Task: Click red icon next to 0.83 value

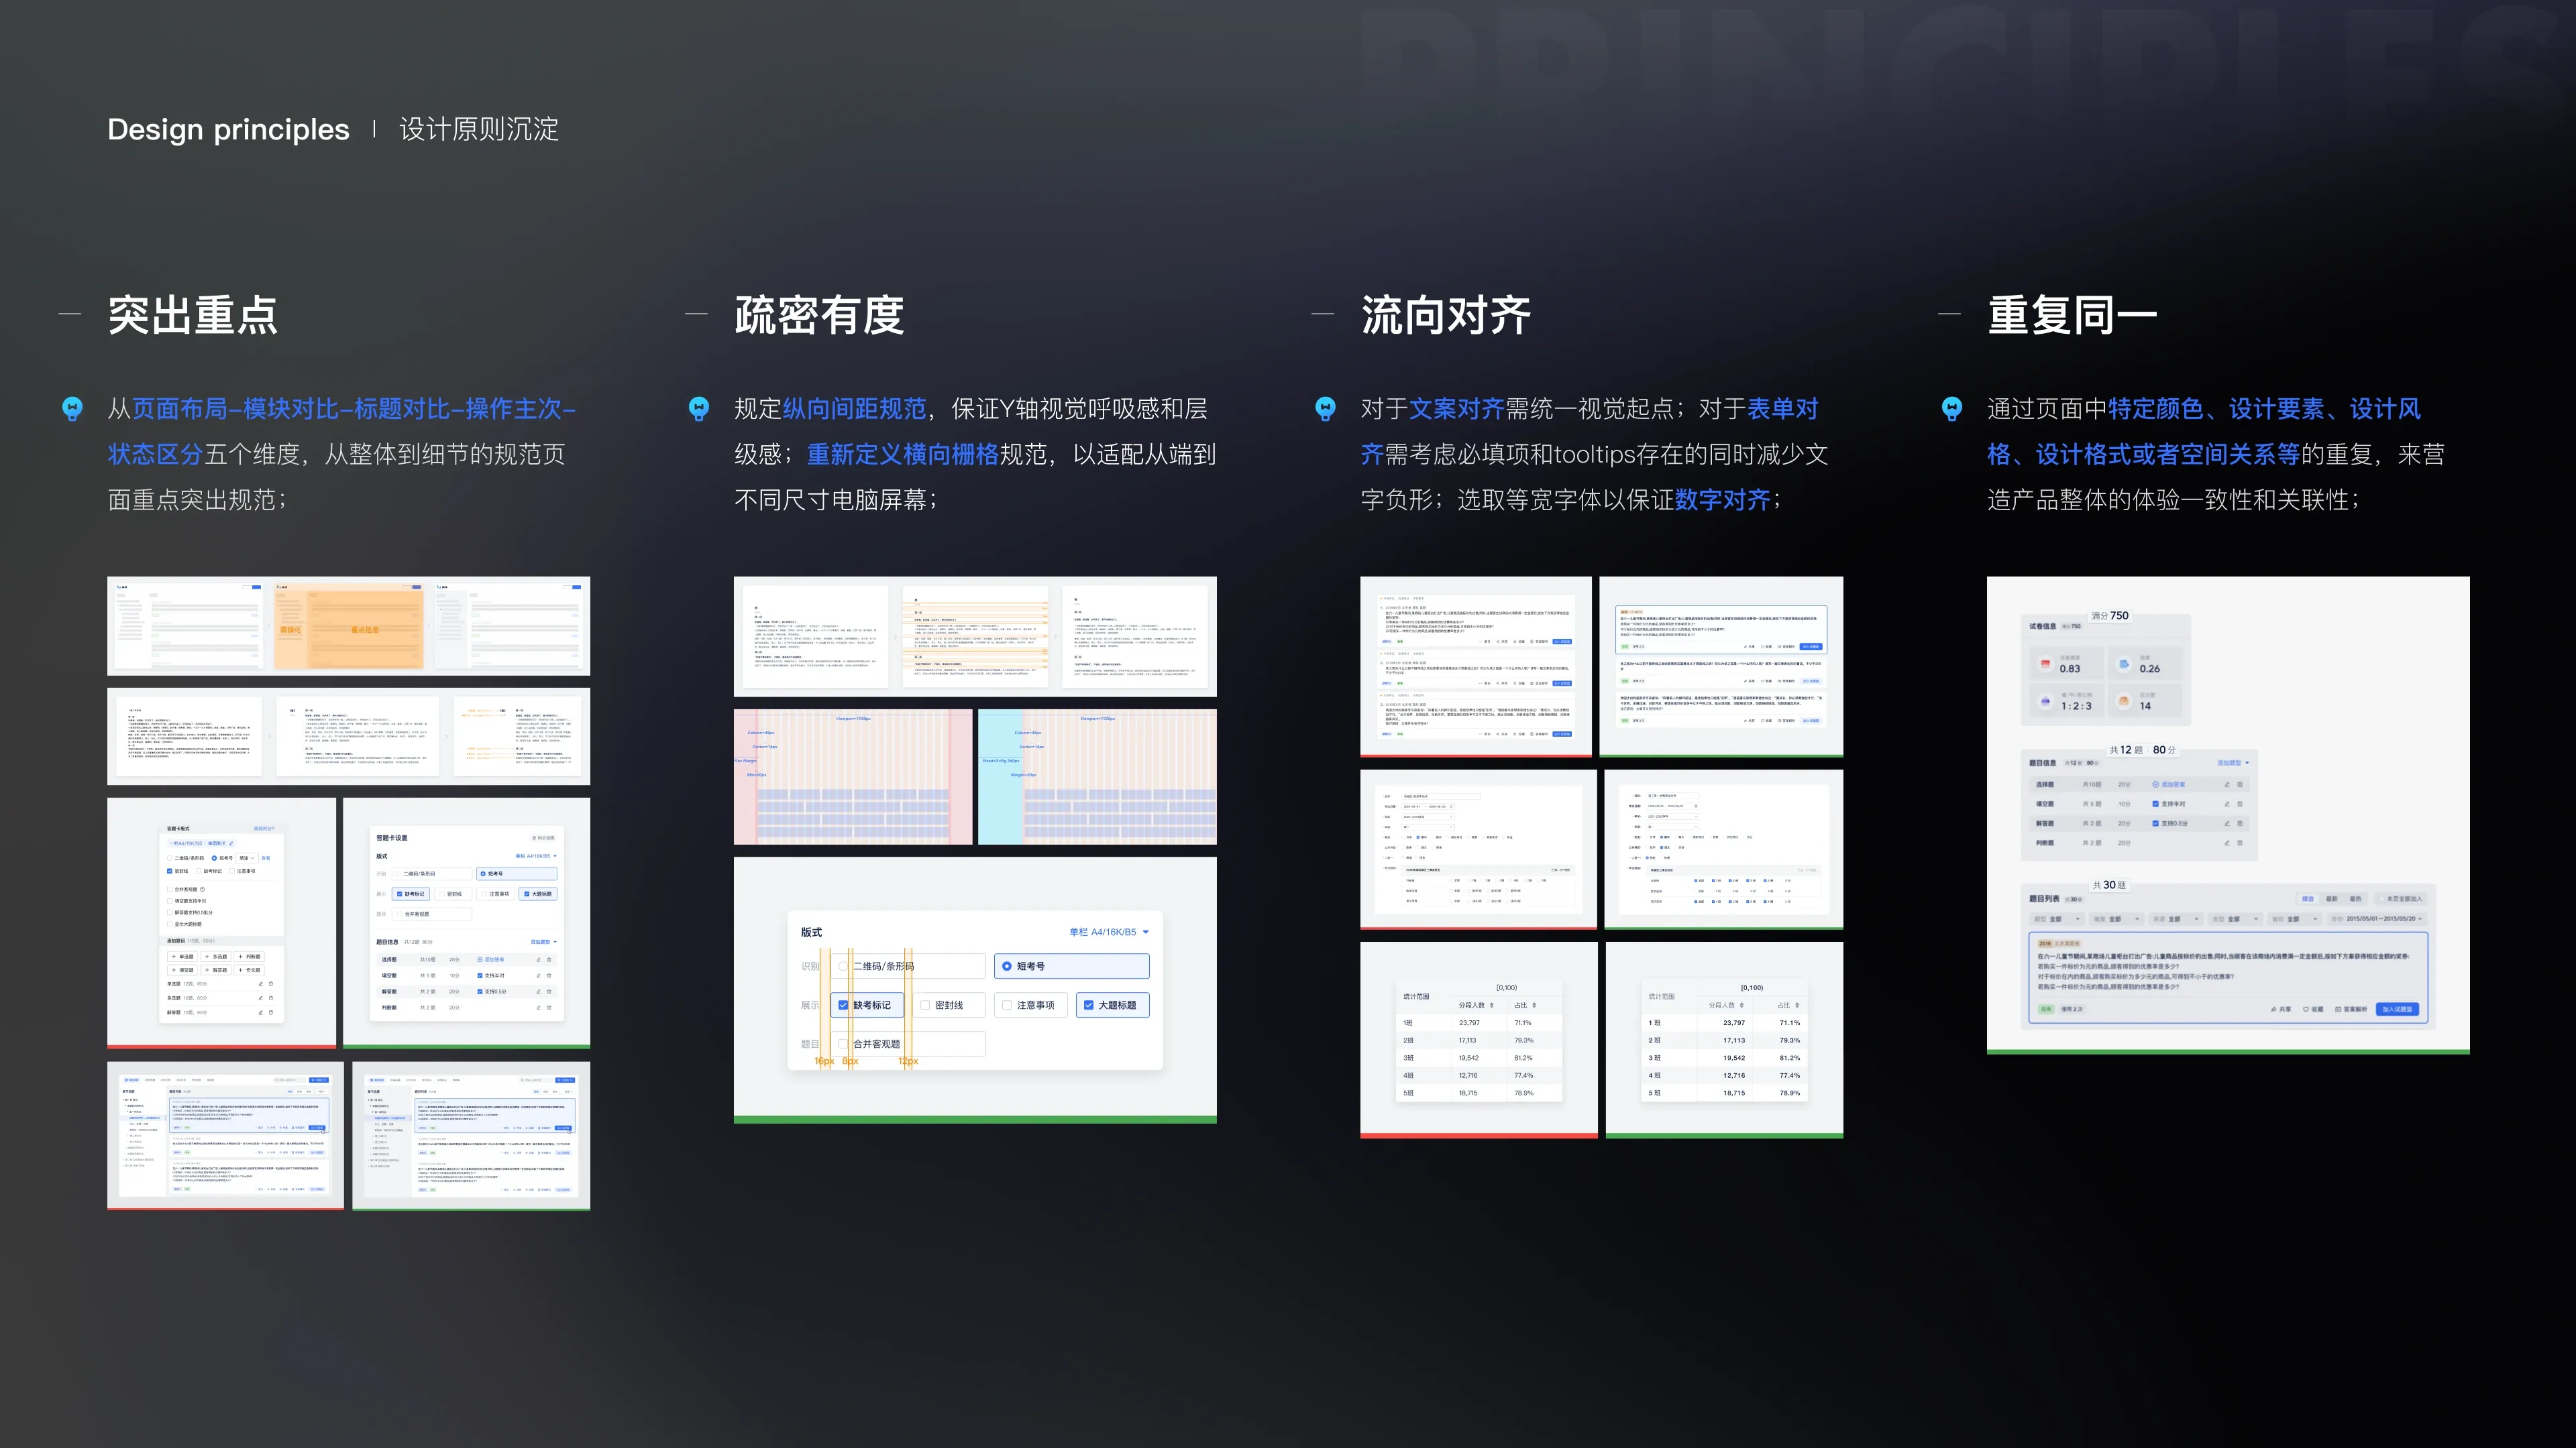Action: click(2046, 664)
